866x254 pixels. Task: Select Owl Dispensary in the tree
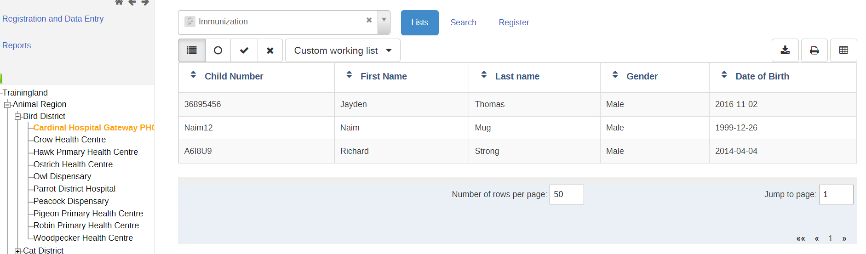point(62,176)
